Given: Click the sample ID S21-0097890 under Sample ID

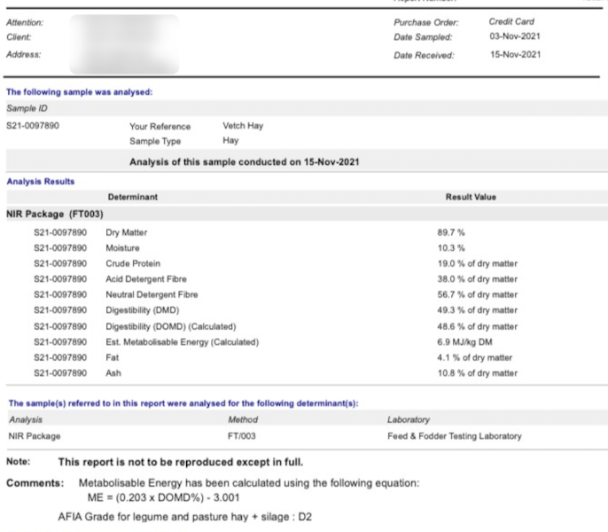Looking at the screenshot, I should pos(33,126).
